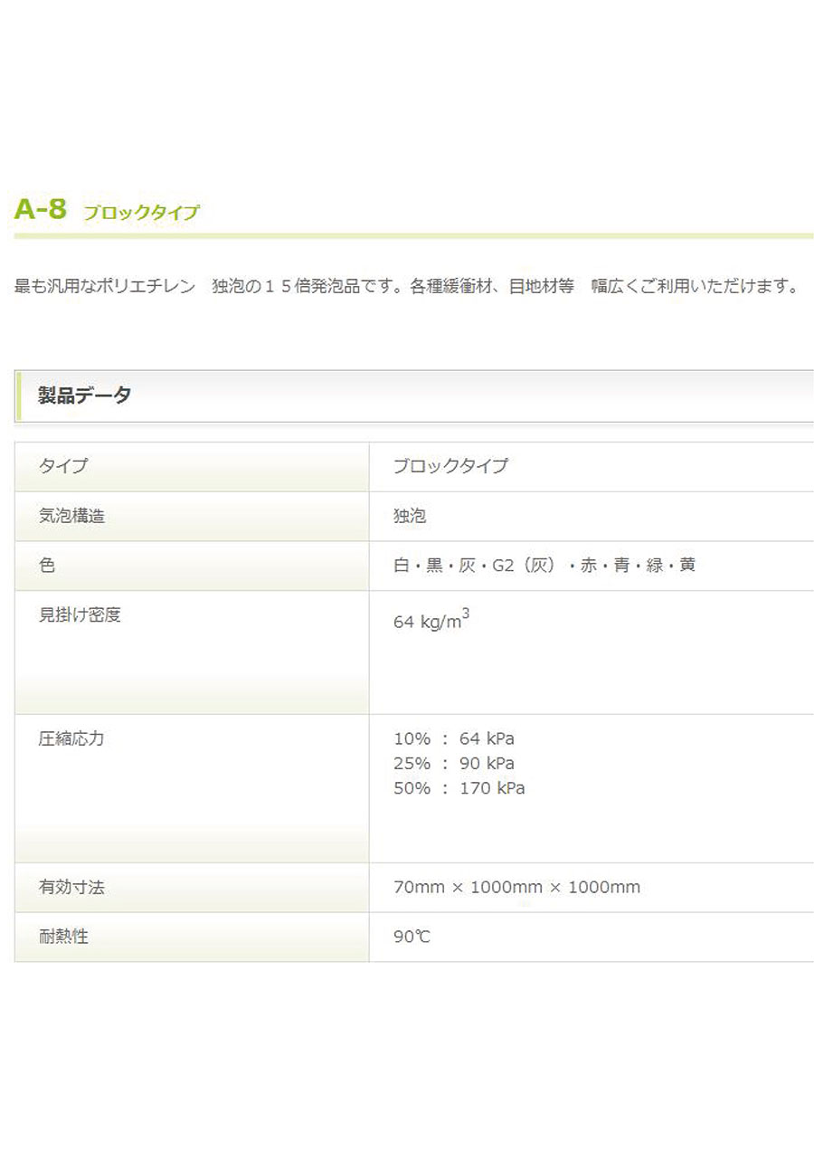Click the 10% : 64 kPa line
The width and height of the screenshot is (814, 1152).
454,738
